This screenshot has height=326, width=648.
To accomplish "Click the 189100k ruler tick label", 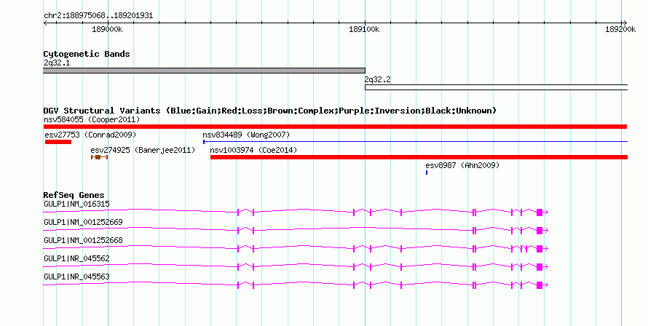I will pos(364,29).
